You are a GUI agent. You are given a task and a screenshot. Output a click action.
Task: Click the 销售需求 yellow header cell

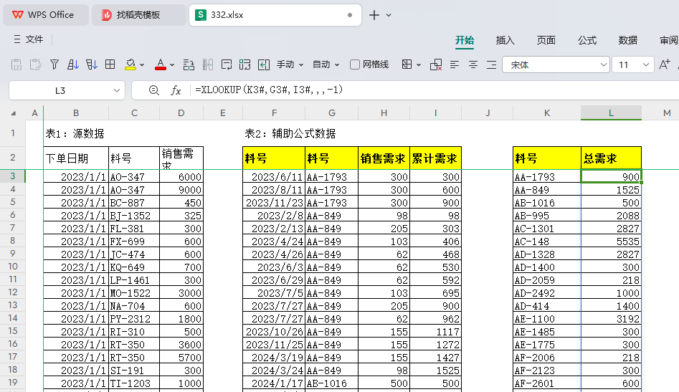coord(384,158)
